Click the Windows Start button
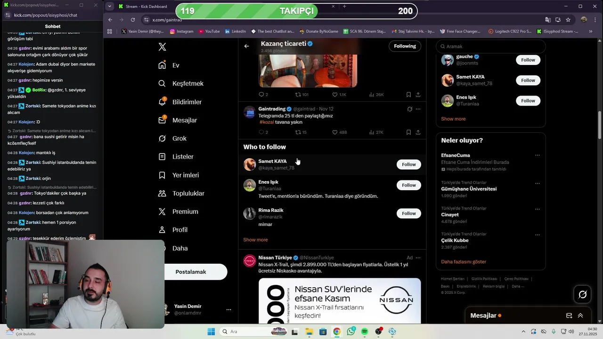 (x=211, y=331)
